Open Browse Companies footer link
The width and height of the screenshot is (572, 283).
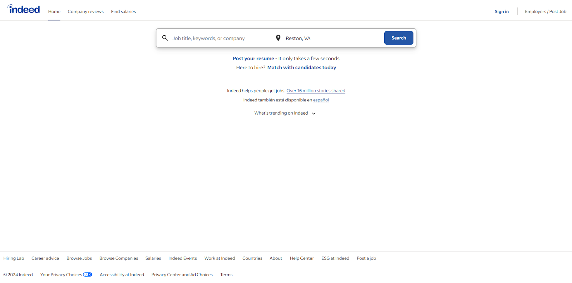tap(119, 258)
